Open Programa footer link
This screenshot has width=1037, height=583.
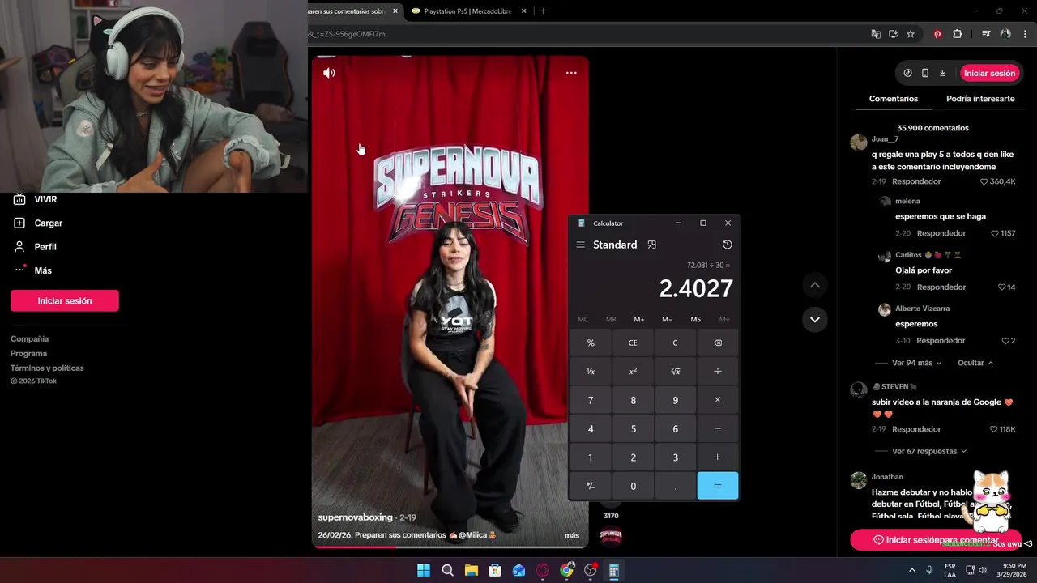pos(28,354)
